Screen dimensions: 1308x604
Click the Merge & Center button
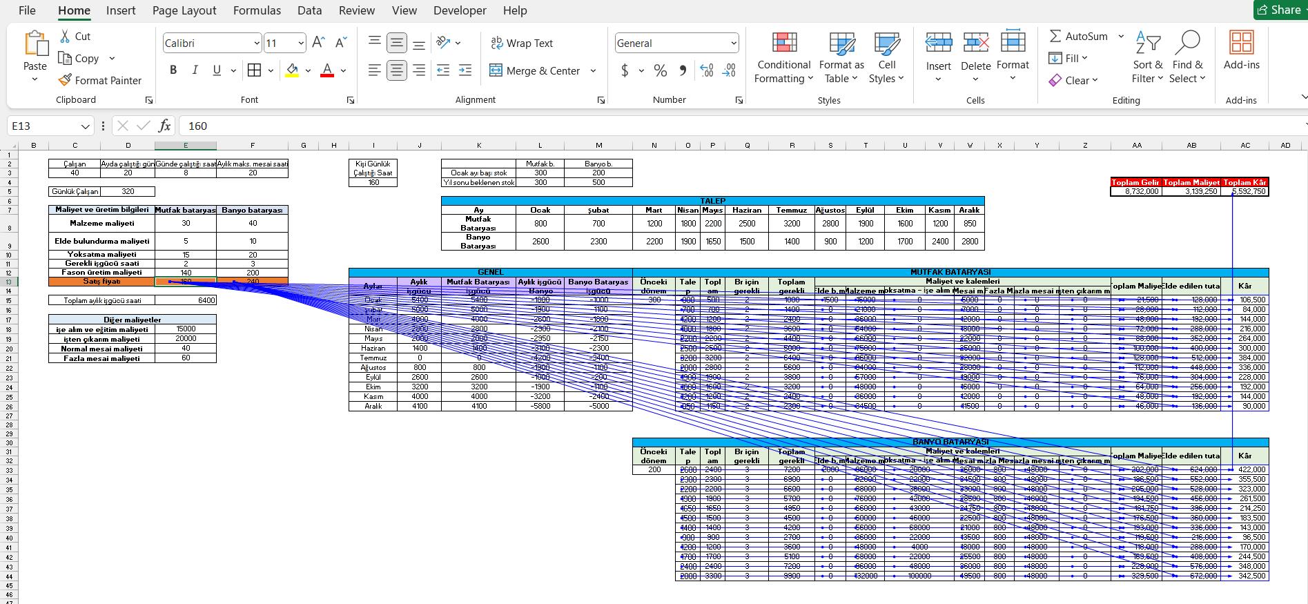535,70
